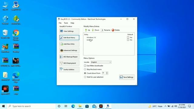This screenshot has height=109, width=194.
Task: Open Useful Utilities section
Action: [69, 69]
